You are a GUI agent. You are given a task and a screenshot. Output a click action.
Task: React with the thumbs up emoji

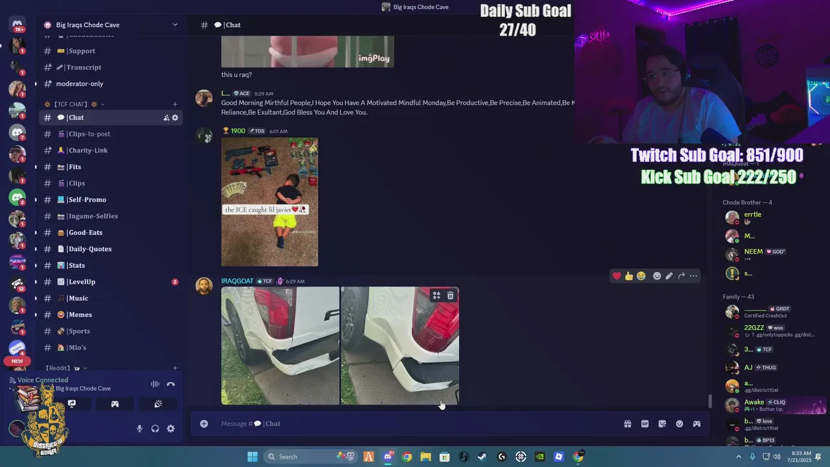(x=629, y=276)
